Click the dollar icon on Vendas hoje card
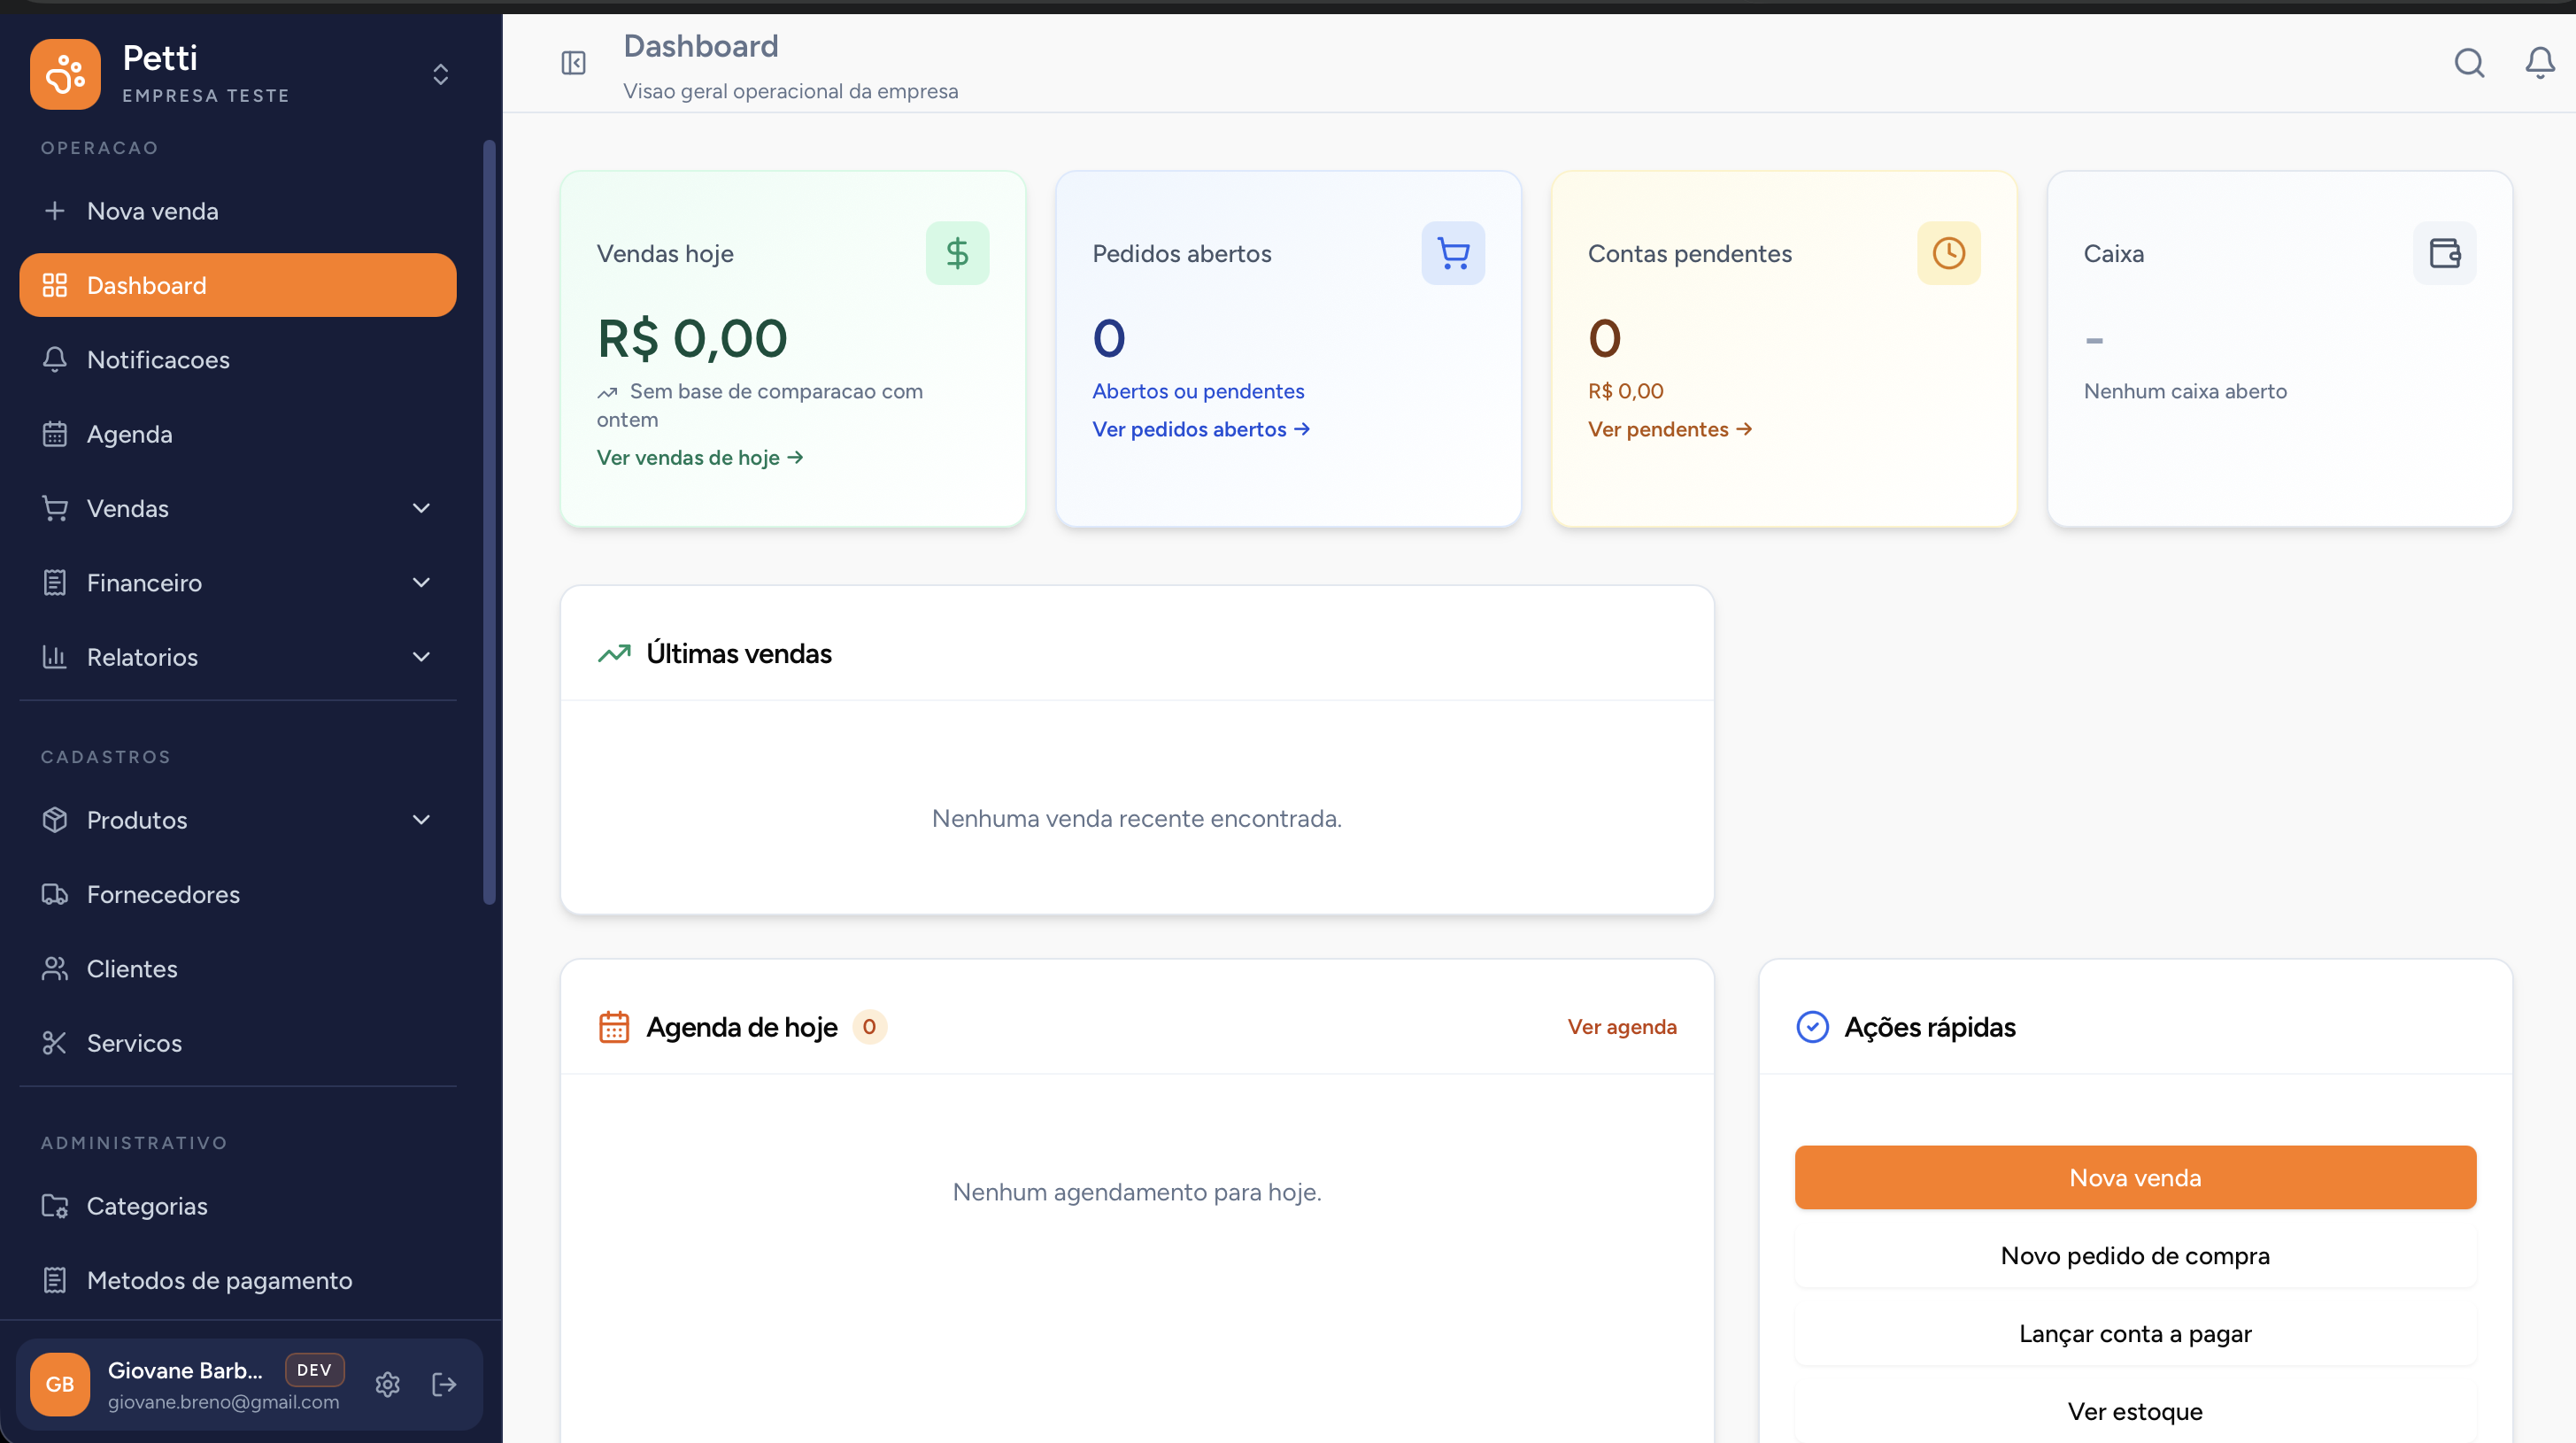The image size is (2576, 1443). 957,253
